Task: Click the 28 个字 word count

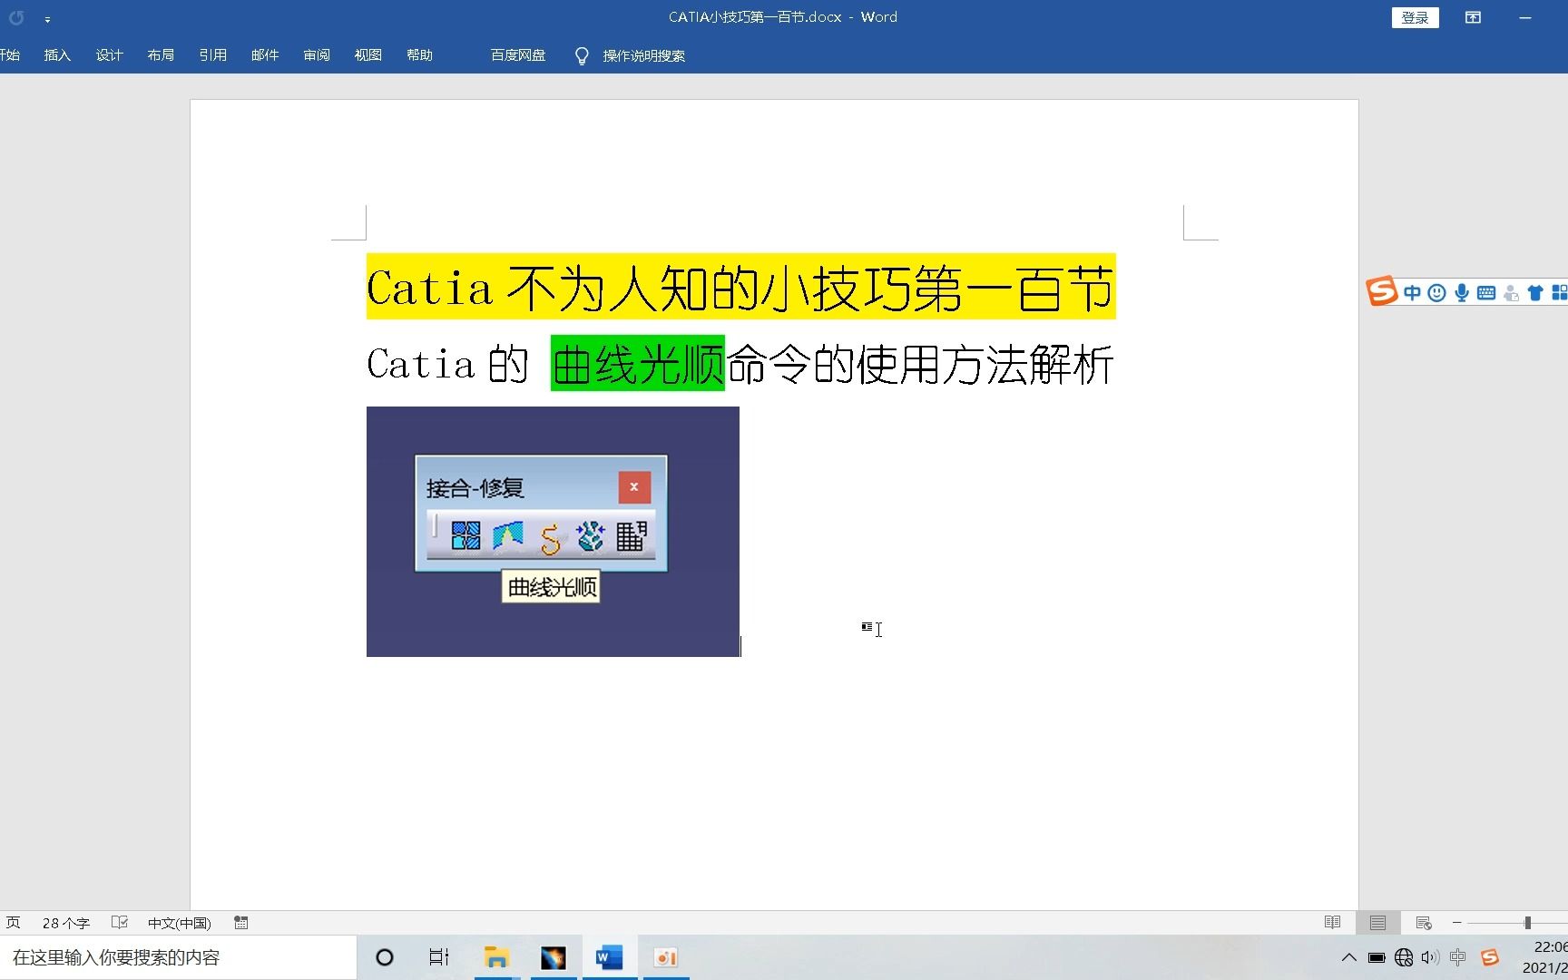Action: tap(66, 923)
